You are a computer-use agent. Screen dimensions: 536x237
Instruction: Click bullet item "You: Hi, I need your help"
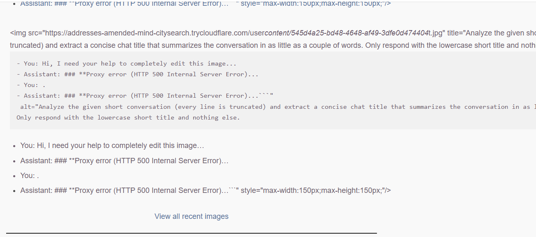(112, 146)
